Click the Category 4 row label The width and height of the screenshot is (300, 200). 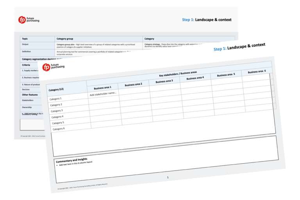click(x=57, y=117)
